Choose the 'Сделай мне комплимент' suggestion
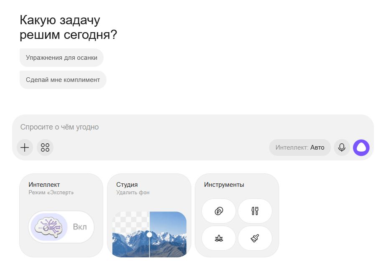 point(63,80)
